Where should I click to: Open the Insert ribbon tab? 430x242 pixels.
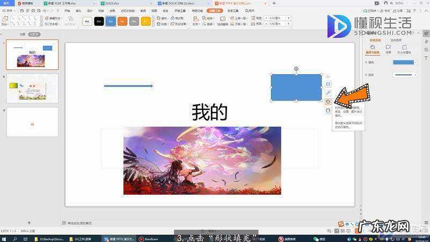tap(78, 11)
